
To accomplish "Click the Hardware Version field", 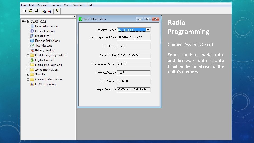I will point(134,73).
